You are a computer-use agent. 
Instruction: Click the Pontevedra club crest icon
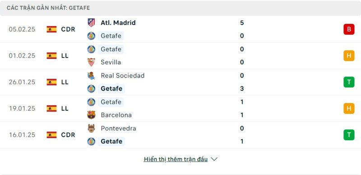(x=91, y=128)
